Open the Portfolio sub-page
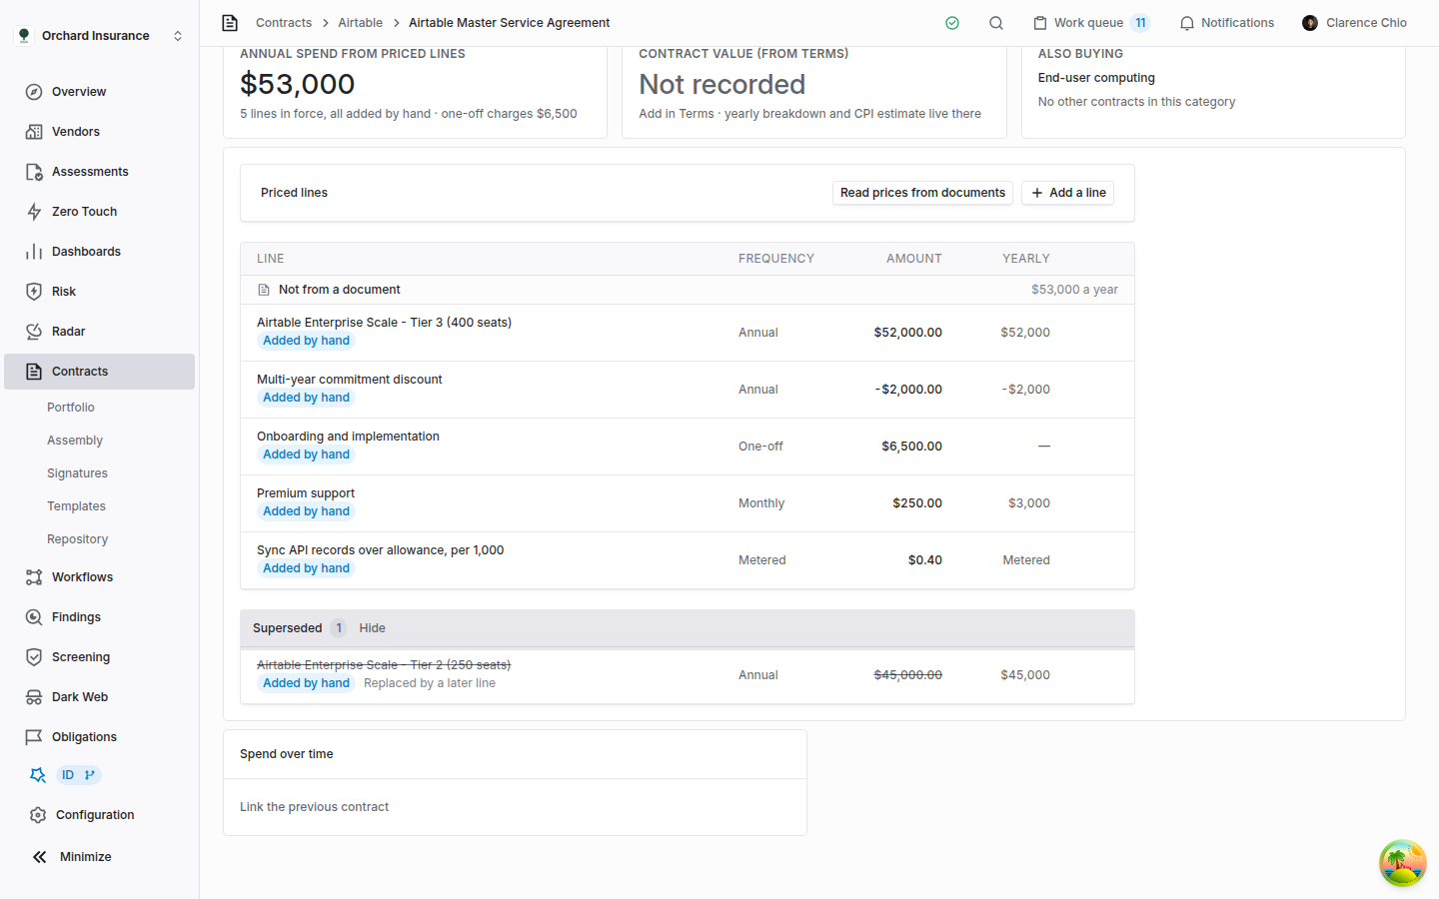The image size is (1439, 899). point(71,408)
